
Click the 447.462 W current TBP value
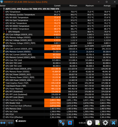pyautogui.click(x=56, y=86)
